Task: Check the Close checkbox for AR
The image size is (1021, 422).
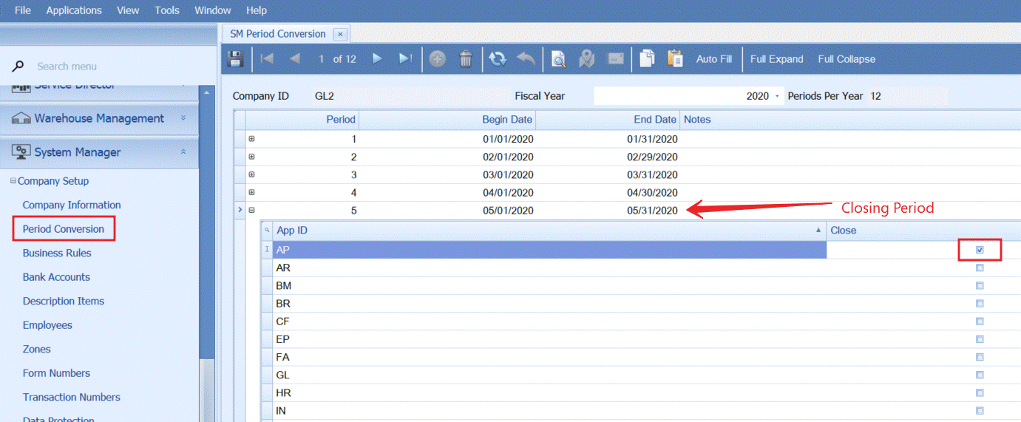Action: pos(980,268)
